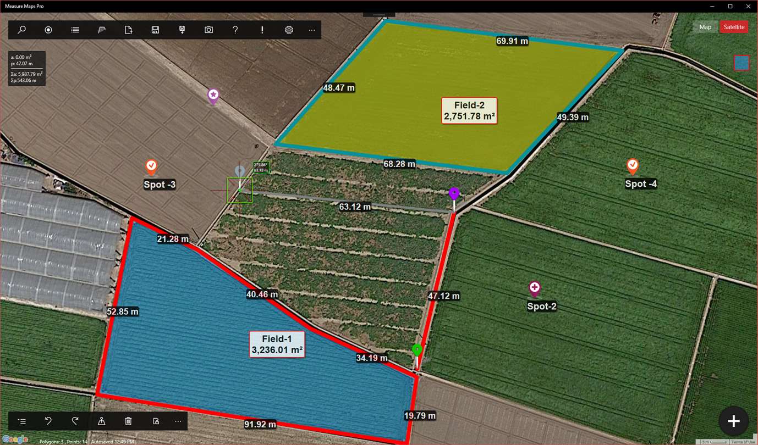
Task: Delete using the trash bin icon
Action: click(x=128, y=421)
